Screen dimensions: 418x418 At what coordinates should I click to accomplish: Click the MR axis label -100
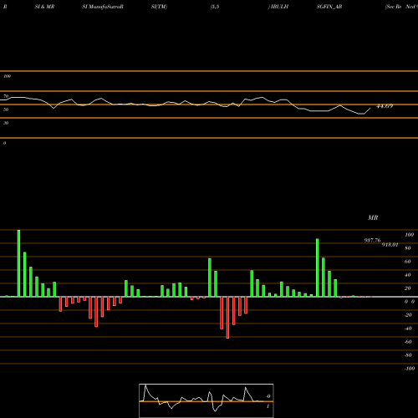410,369
